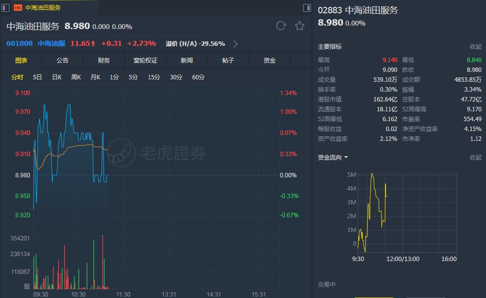Click the 市盈率 value 554.49
Image resolution: width=486 pixels, height=298 pixels.
[473, 119]
